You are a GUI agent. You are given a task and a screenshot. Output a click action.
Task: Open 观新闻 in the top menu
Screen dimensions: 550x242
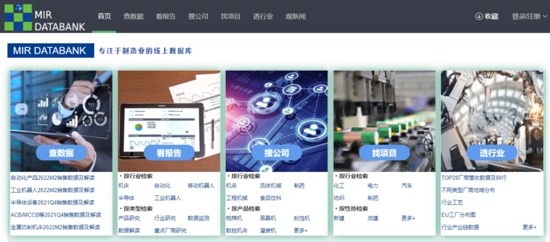(x=295, y=16)
